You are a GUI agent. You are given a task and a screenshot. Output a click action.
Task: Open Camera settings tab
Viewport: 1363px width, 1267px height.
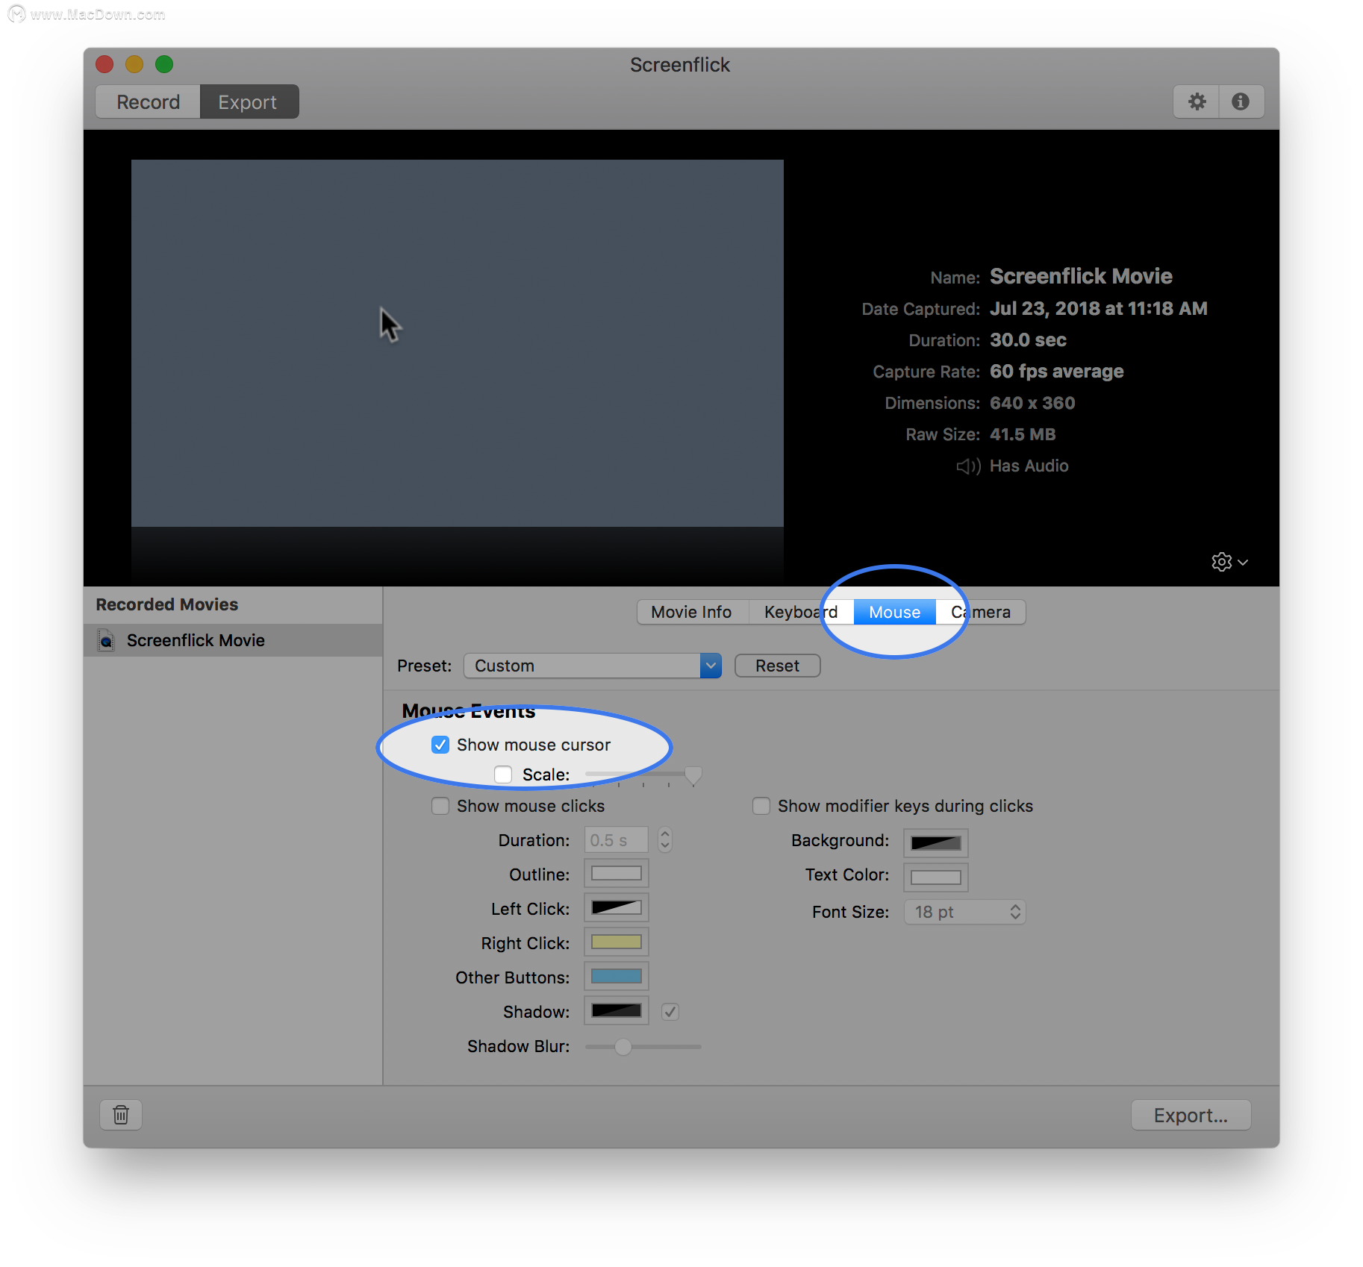pos(981,612)
